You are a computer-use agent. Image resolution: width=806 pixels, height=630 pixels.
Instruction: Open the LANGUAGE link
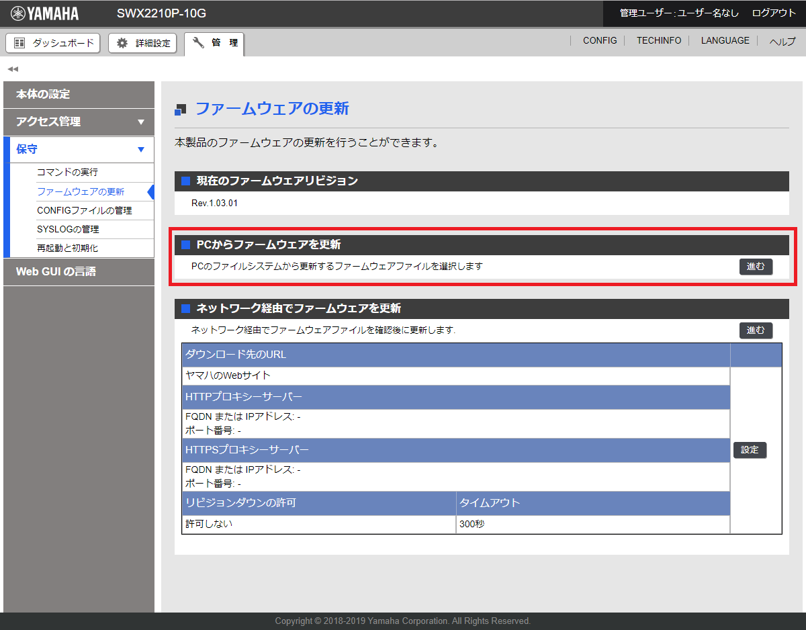(x=725, y=41)
